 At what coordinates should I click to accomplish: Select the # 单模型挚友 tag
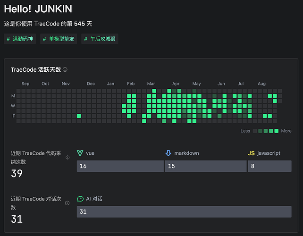pos(59,39)
